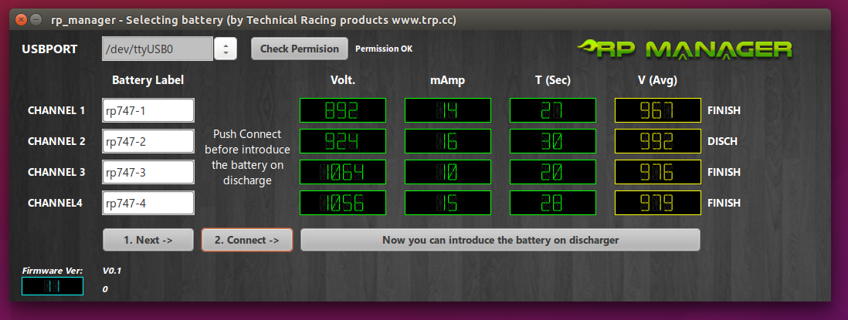Minimize the rp_manager window
The image size is (848, 320).
coord(36,20)
